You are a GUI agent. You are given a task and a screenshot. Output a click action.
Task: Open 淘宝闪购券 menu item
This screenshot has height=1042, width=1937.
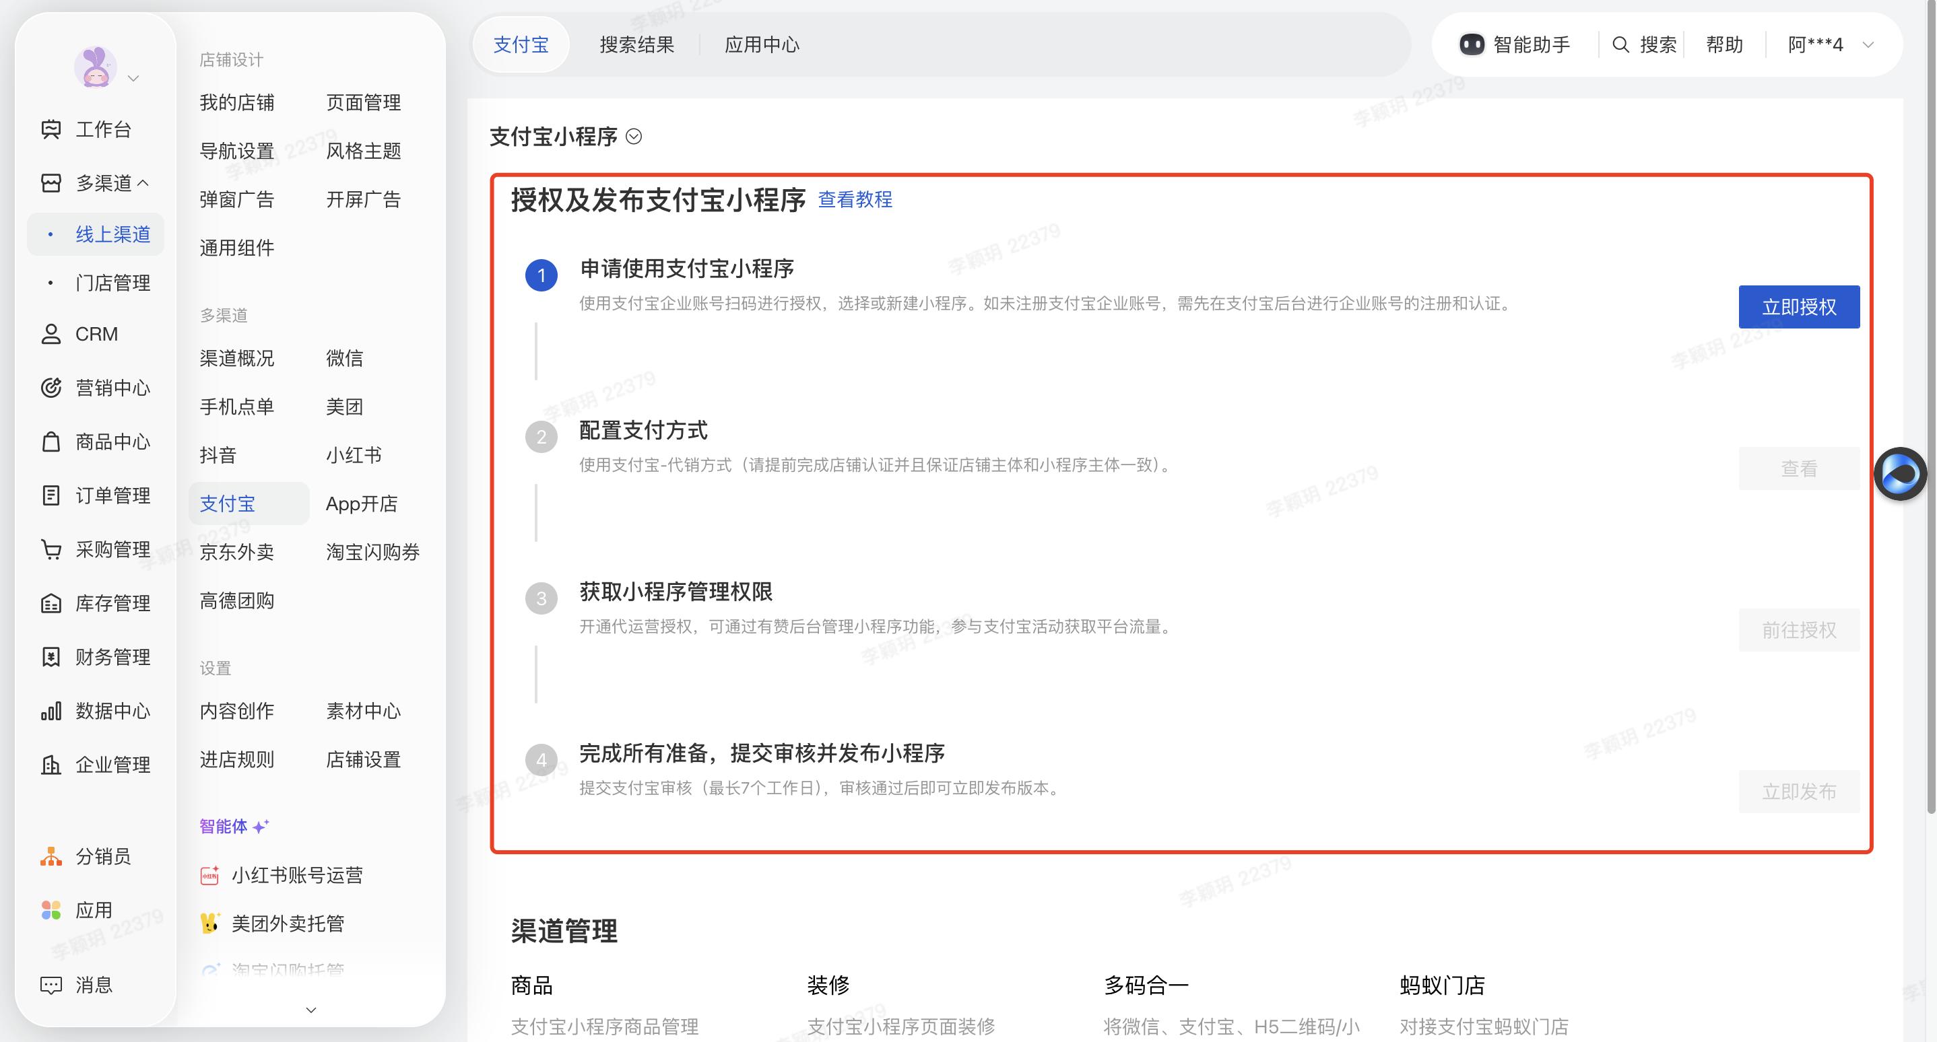(x=373, y=552)
